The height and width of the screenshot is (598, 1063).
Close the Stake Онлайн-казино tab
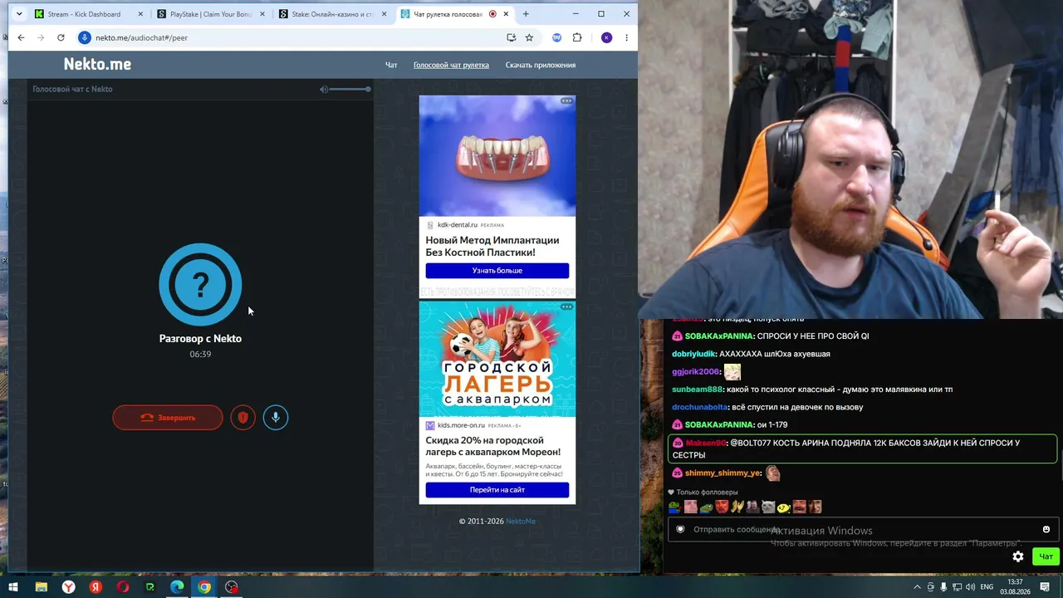click(384, 14)
